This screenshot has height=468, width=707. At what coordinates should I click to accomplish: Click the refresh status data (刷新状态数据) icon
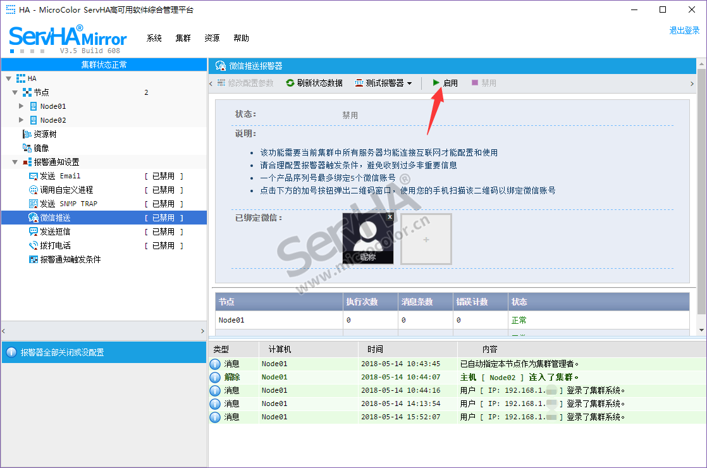290,83
